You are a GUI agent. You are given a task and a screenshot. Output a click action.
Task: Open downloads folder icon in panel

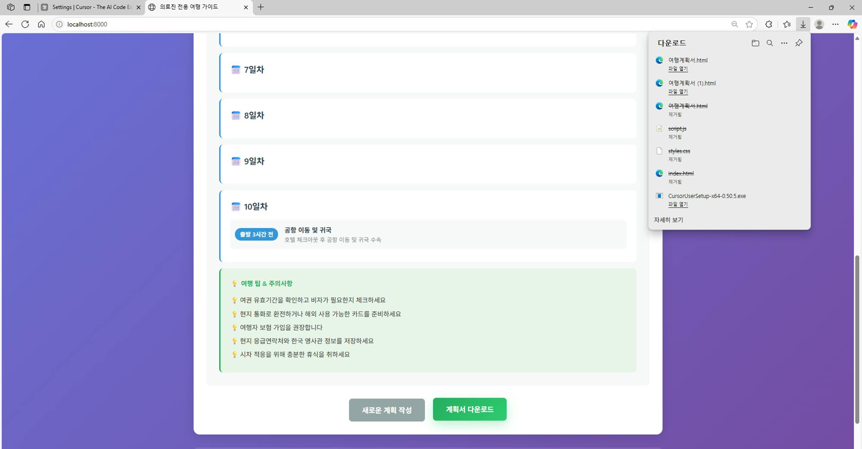pos(755,43)
